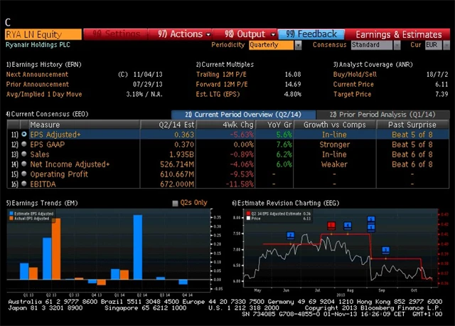Click the RYA LN Equity ticker field

[43, 35]
